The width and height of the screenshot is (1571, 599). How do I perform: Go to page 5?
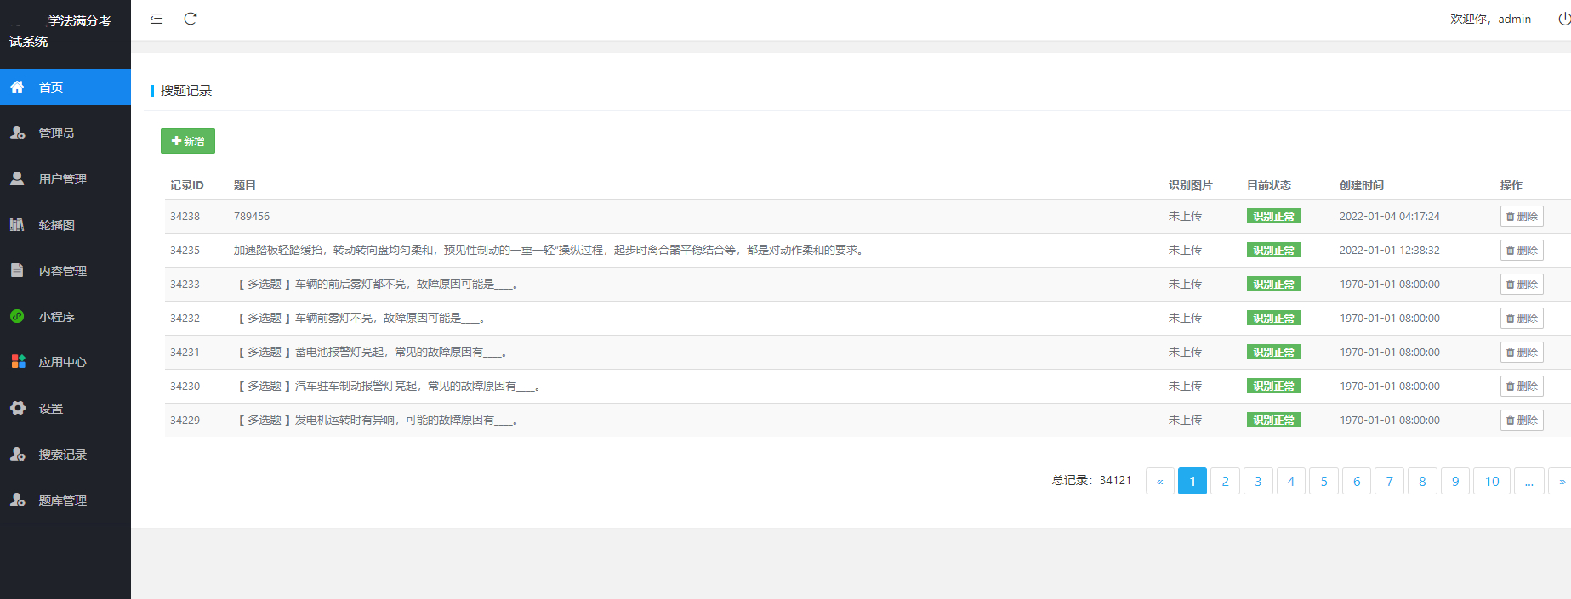[x=1323, y=481]
